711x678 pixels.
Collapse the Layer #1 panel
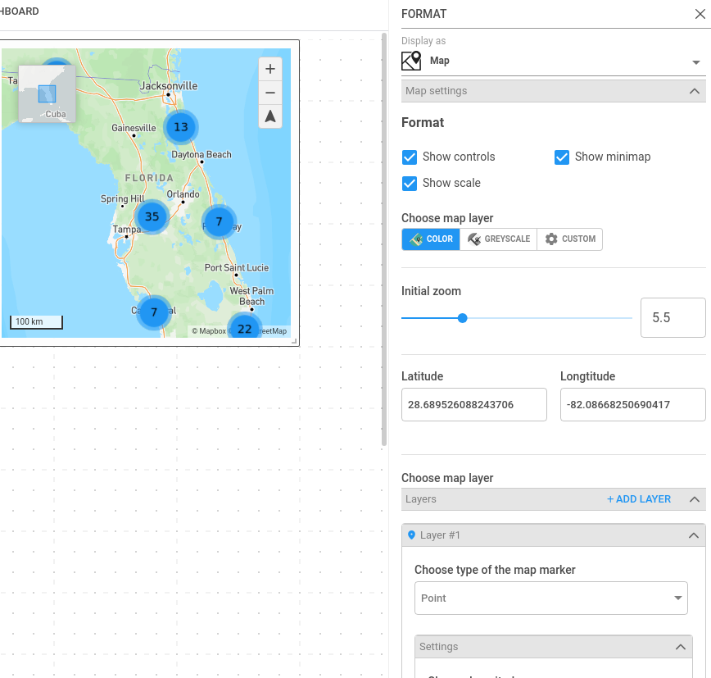(694, 535)
